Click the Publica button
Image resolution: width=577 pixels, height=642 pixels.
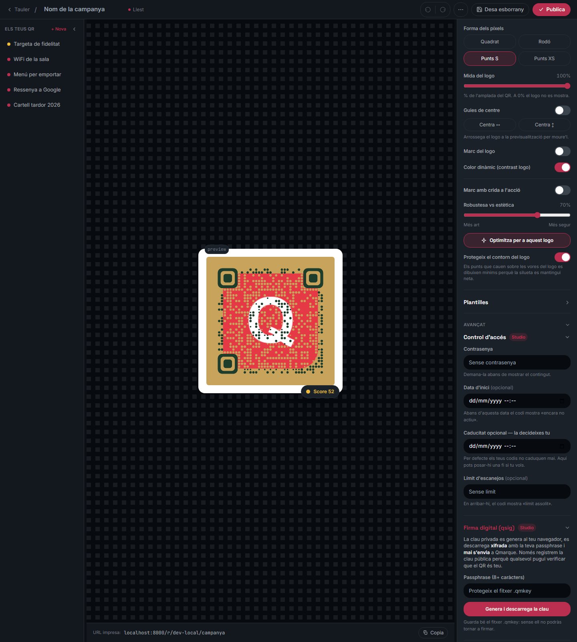[551, 10]
